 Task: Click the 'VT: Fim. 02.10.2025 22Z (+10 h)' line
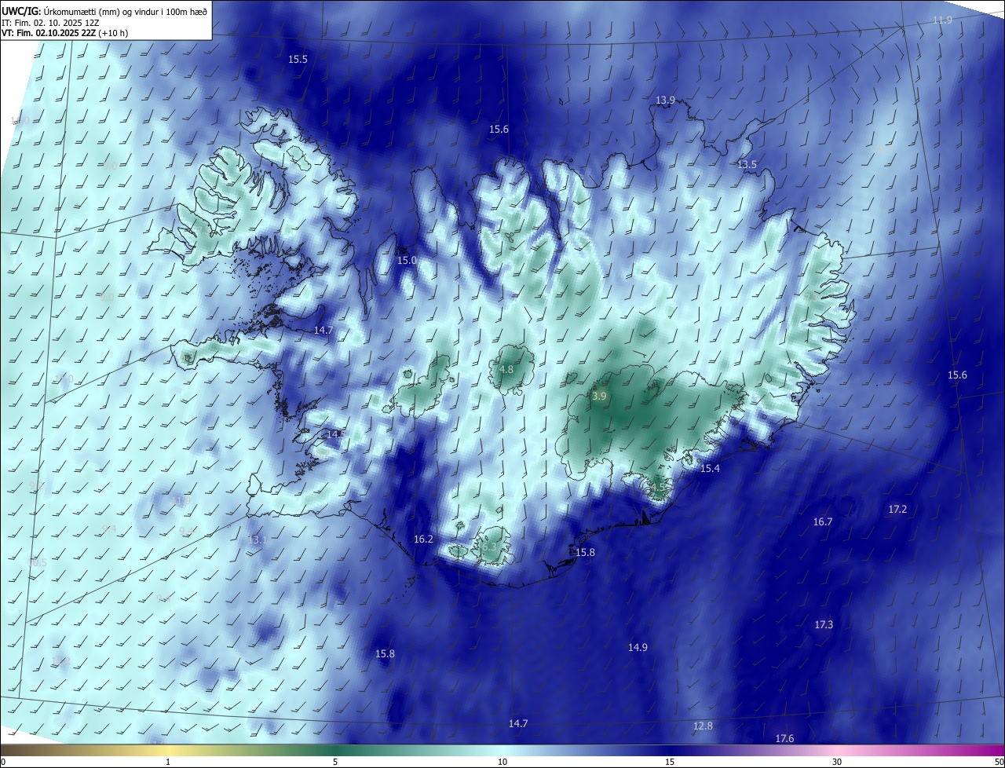click(65, 33)
